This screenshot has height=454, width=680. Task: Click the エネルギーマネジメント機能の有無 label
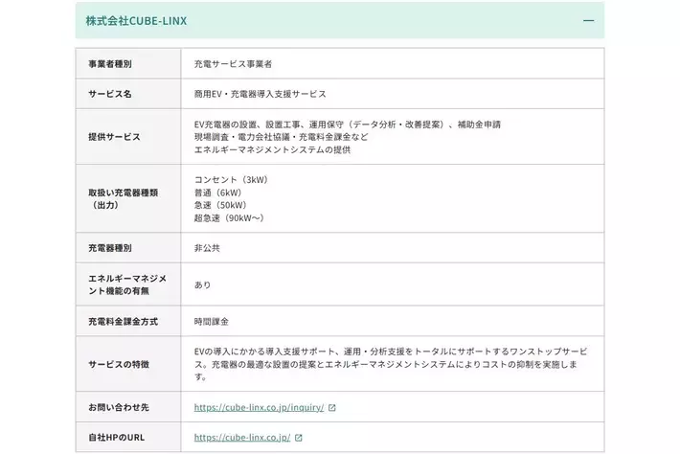(126, 284)
